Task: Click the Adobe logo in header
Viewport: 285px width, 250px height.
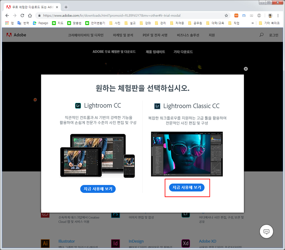Action: tap(16, 35)
